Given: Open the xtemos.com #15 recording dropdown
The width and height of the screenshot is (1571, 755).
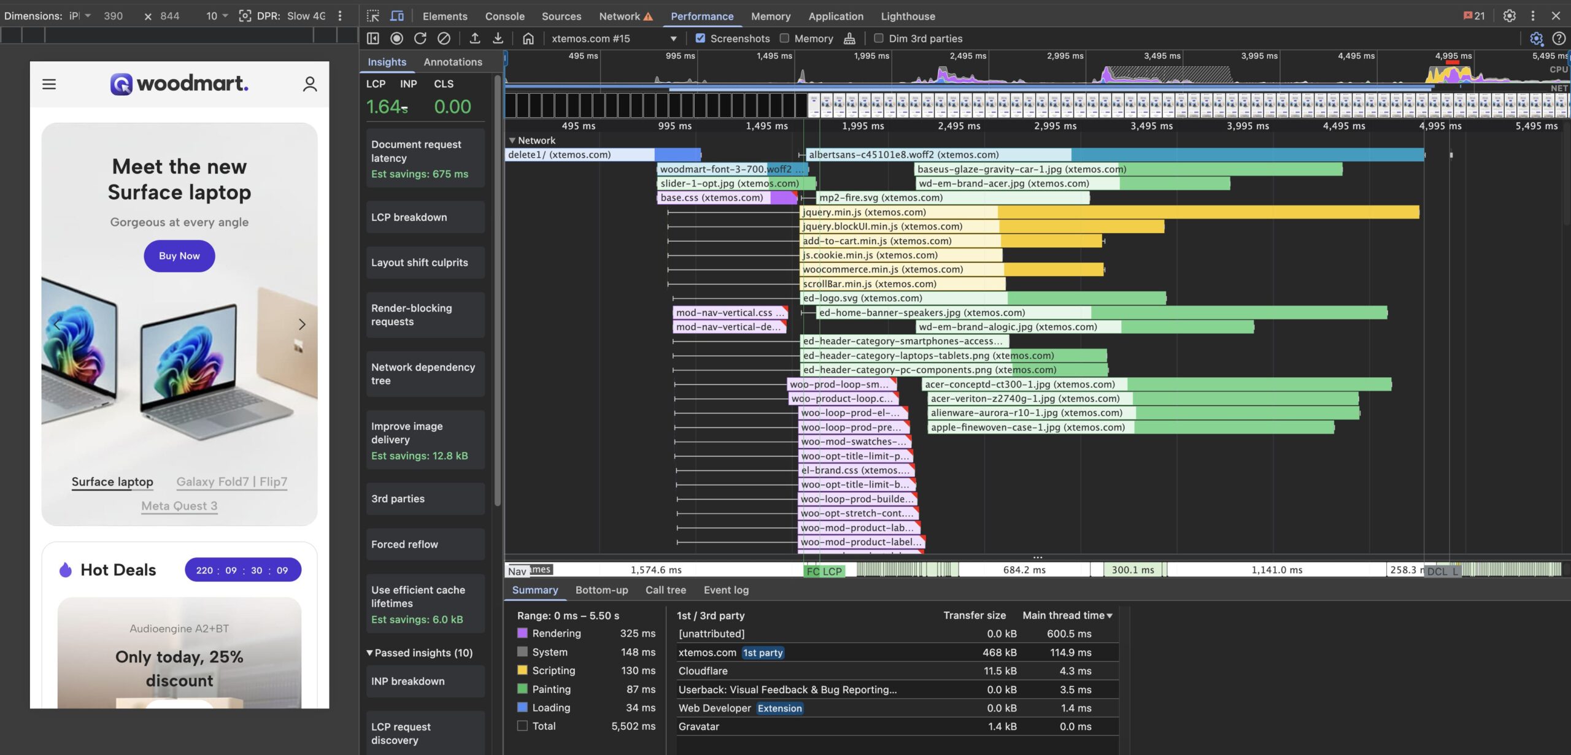Looking at the screenshot, I should 613,39.
